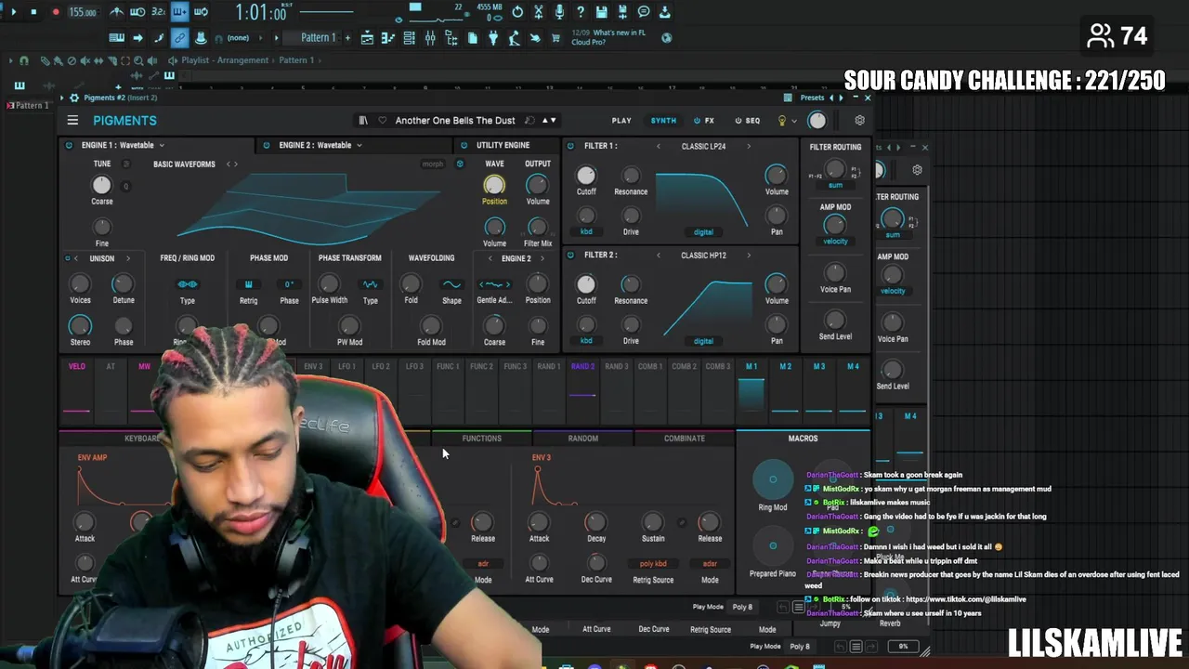Toggle Engine 2 power button
1189x669 pixels.
(x=267, y=145)
